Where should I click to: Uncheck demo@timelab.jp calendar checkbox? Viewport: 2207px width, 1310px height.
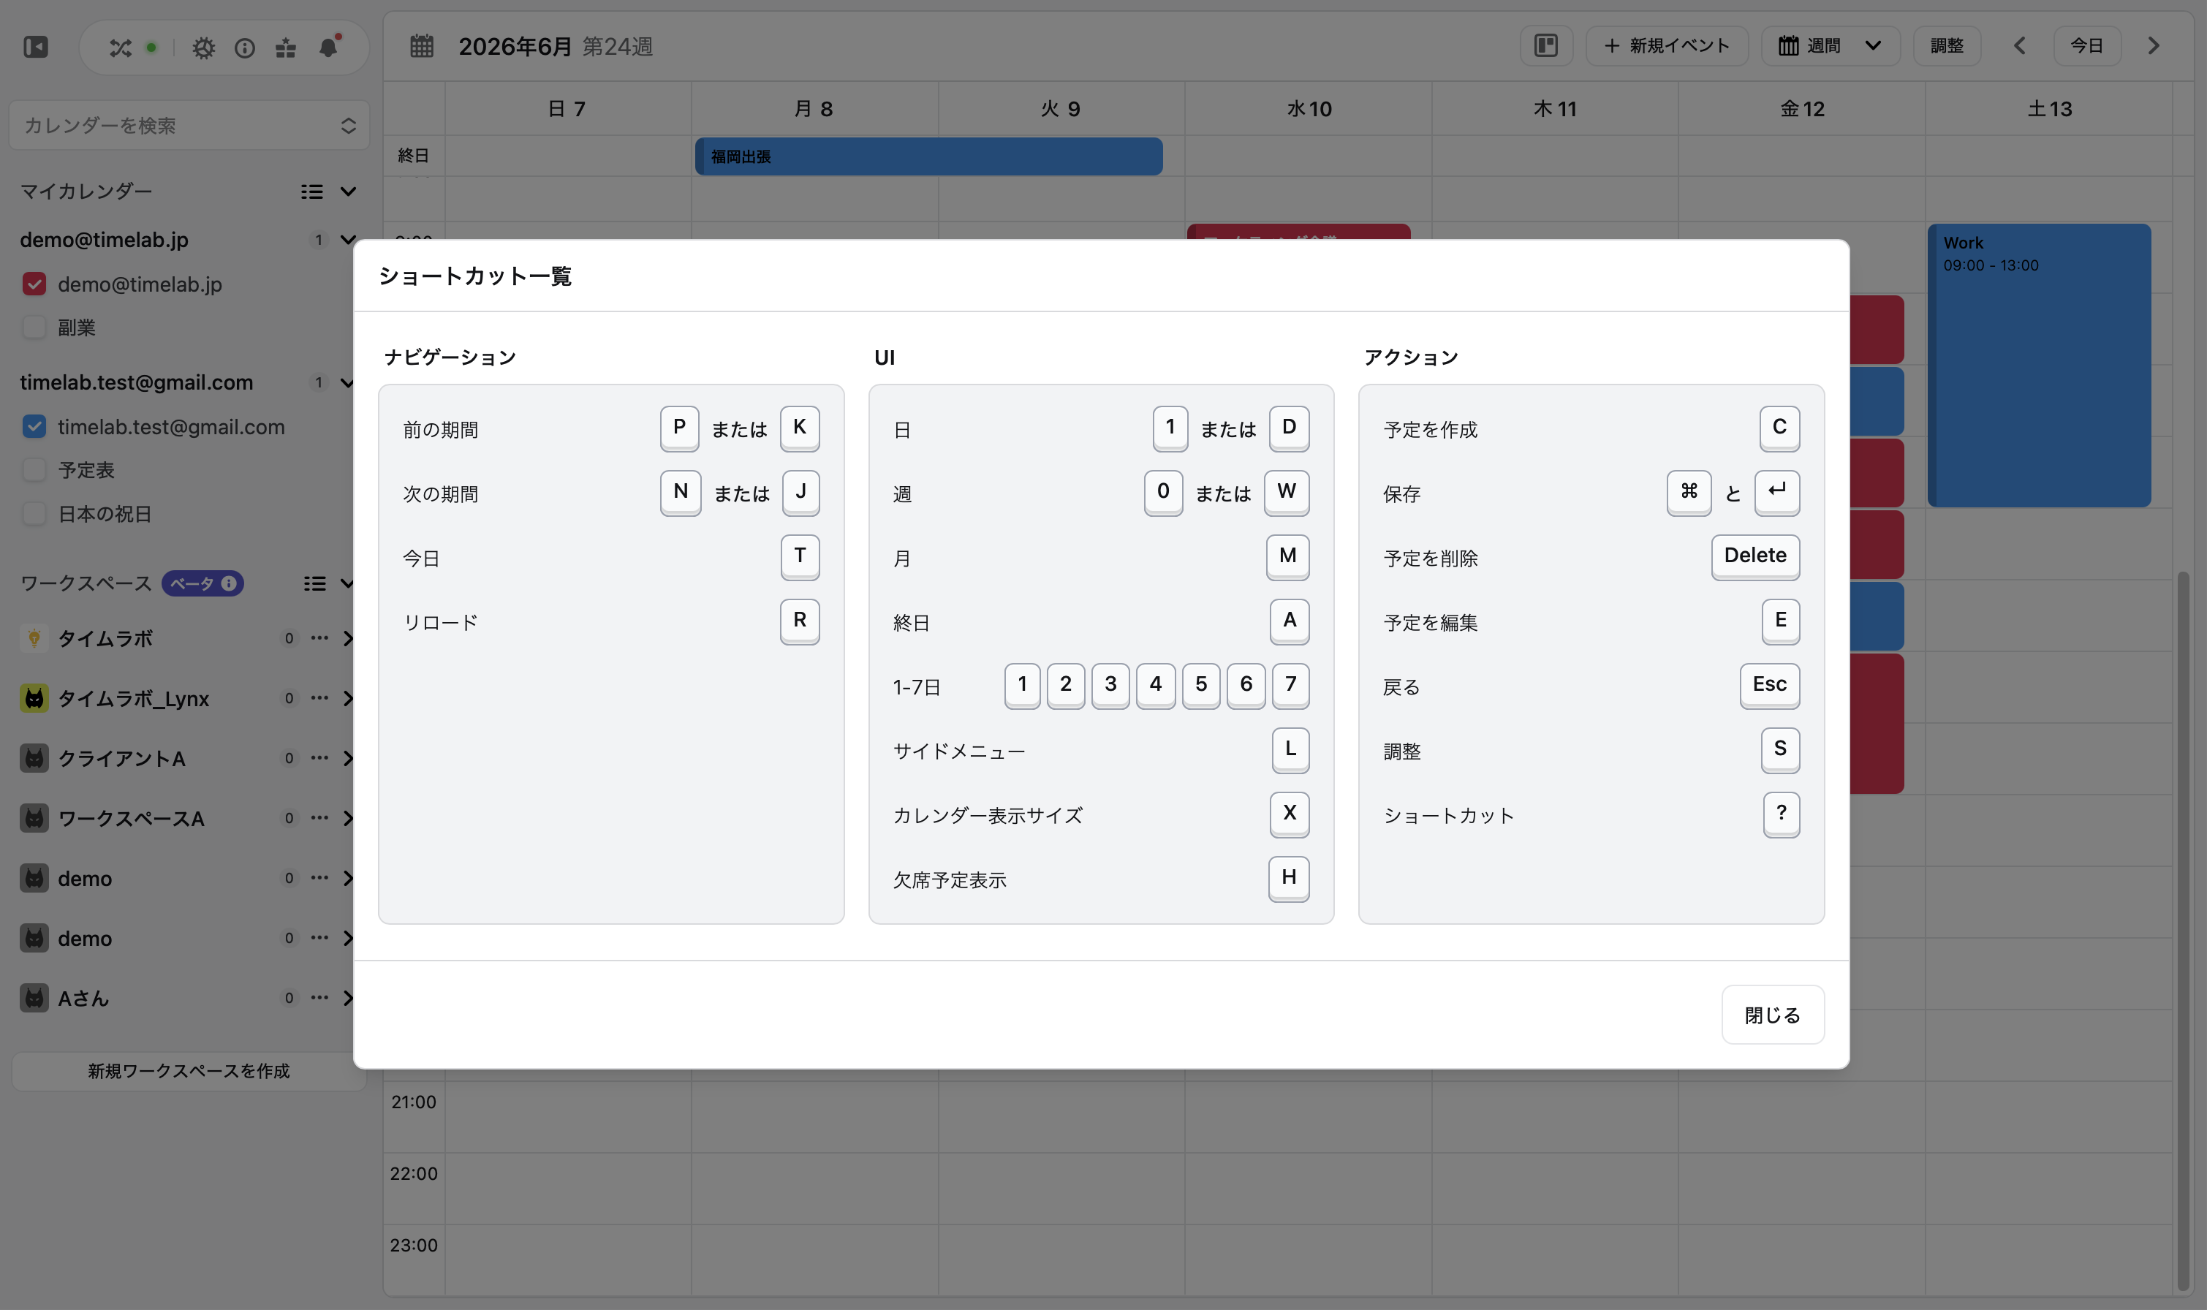[x=34, y=284]
